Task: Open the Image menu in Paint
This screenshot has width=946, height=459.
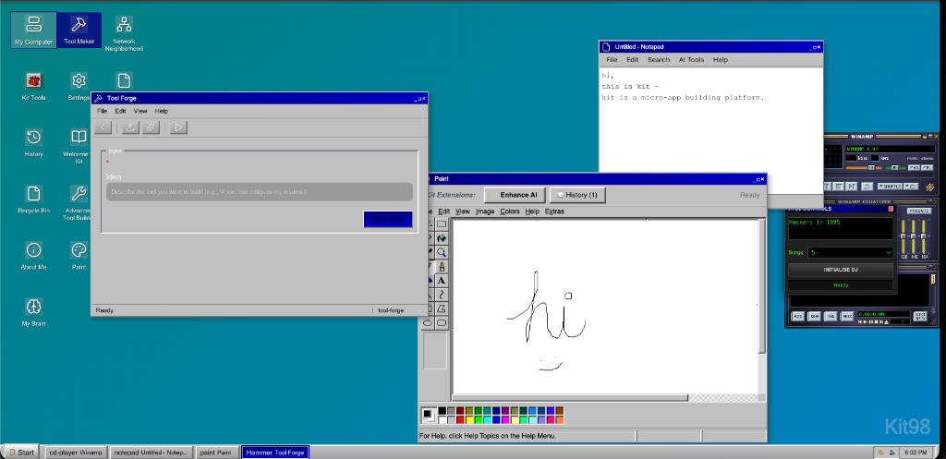Action: pos(485,211)
